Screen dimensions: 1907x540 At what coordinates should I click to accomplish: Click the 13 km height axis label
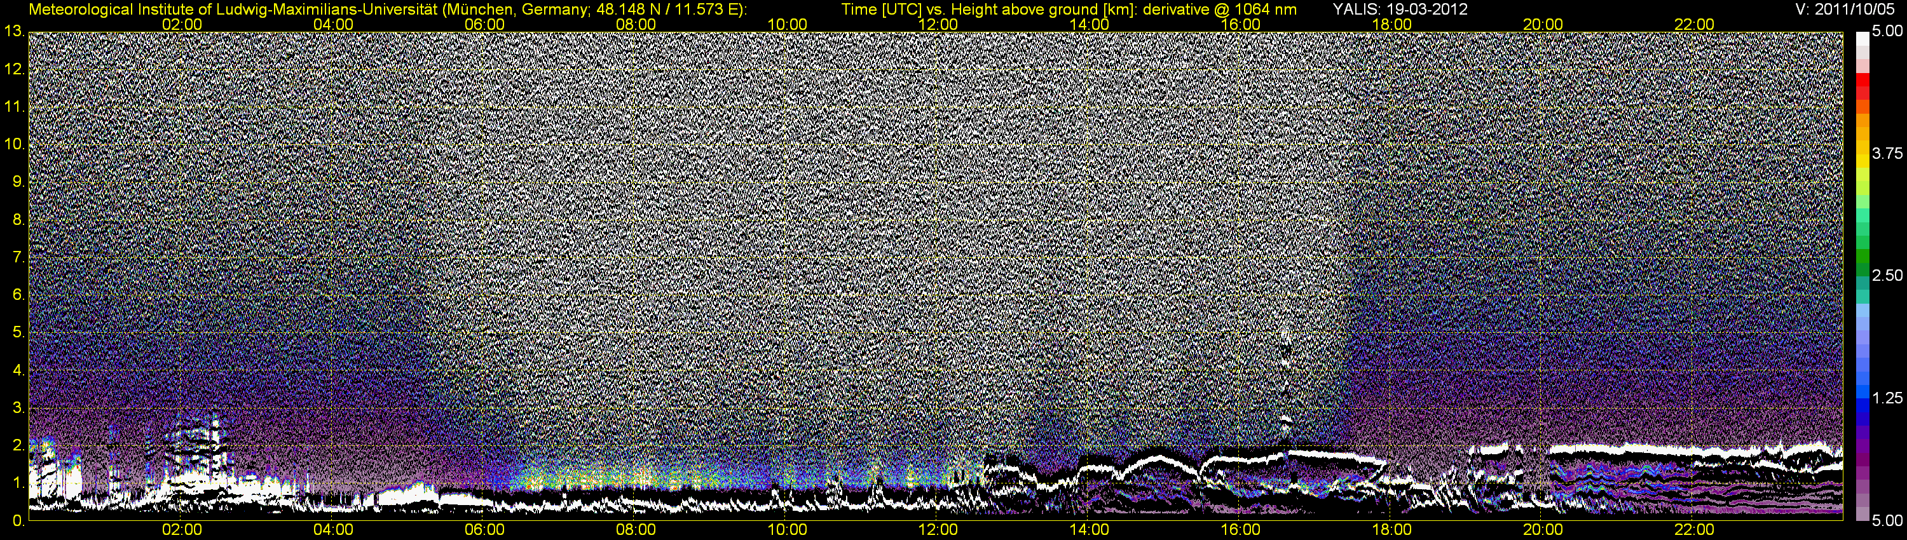pos(14,32)
